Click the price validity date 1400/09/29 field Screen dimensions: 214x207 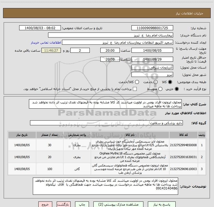coord(152,59)
